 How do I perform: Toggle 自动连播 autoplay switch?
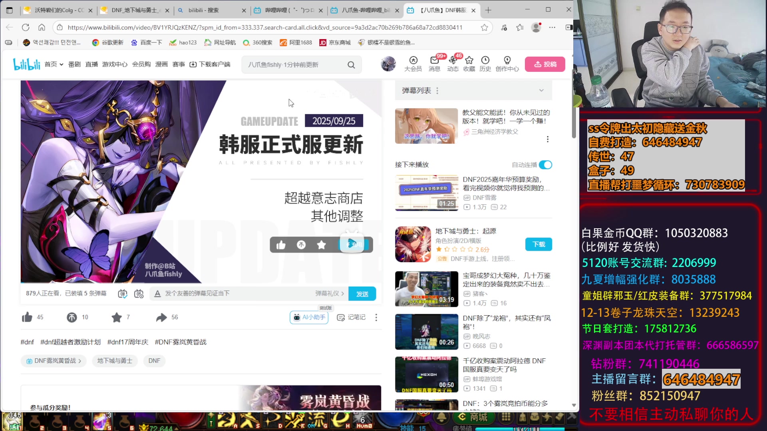[545, 165]
